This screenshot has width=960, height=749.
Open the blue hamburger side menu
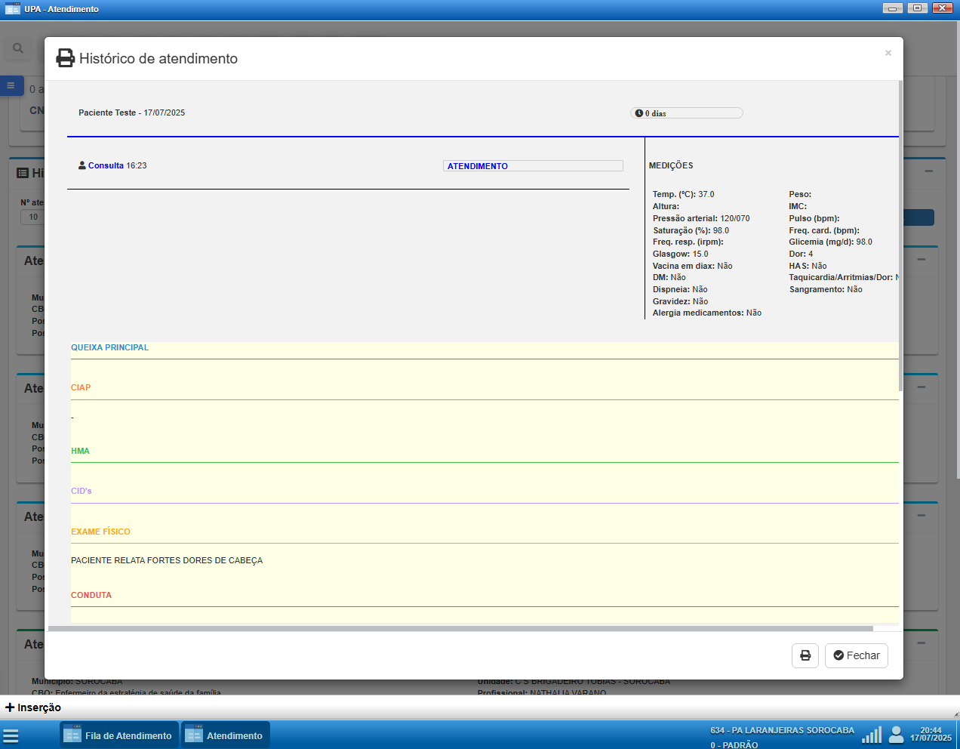pyautogui.click(x=11, y=86)
